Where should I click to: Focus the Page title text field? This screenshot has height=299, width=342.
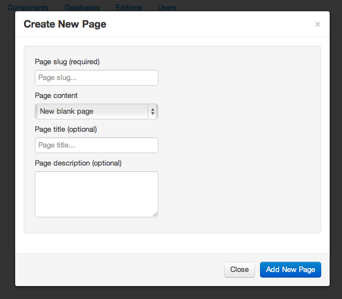pyautogui.click(x=97, y=145)
